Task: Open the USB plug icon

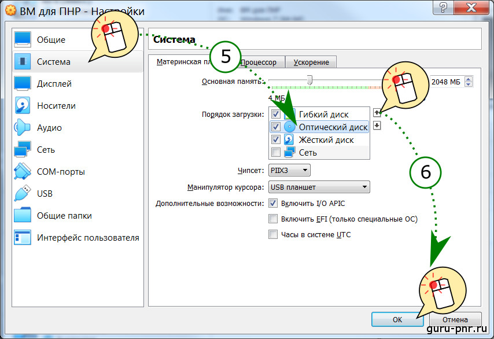Action: coord(23,193)
